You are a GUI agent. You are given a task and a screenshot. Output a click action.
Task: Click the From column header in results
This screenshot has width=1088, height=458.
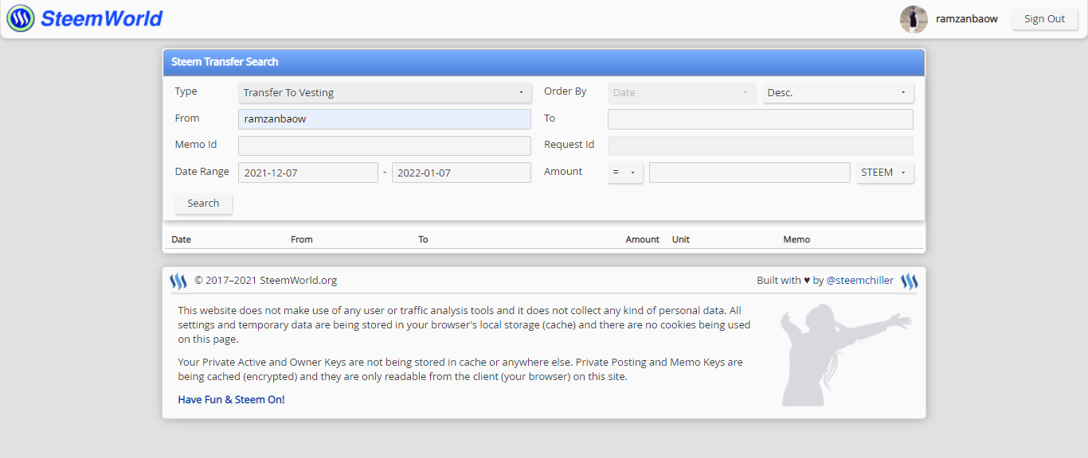point(302,239)
